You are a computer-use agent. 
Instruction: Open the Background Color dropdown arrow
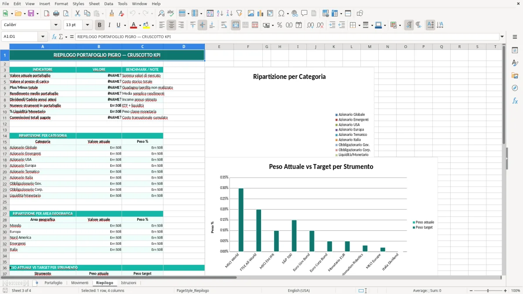(x=153, y=25)
